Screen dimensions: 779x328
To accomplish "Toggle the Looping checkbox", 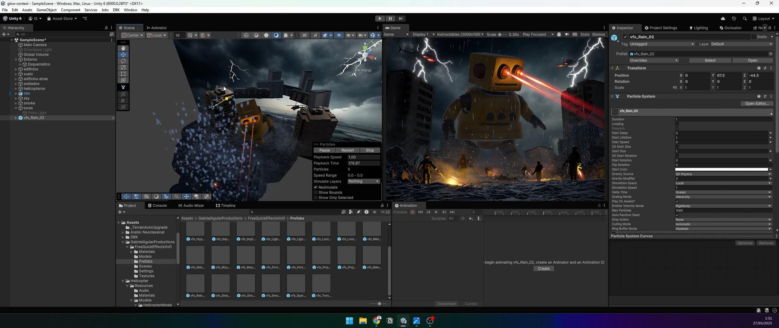I will tap(677, 124).
